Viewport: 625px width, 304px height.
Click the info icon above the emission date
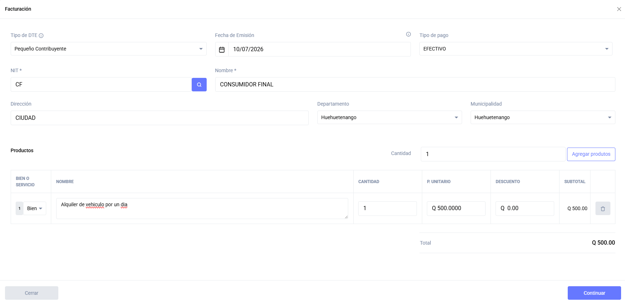[408, 34]
